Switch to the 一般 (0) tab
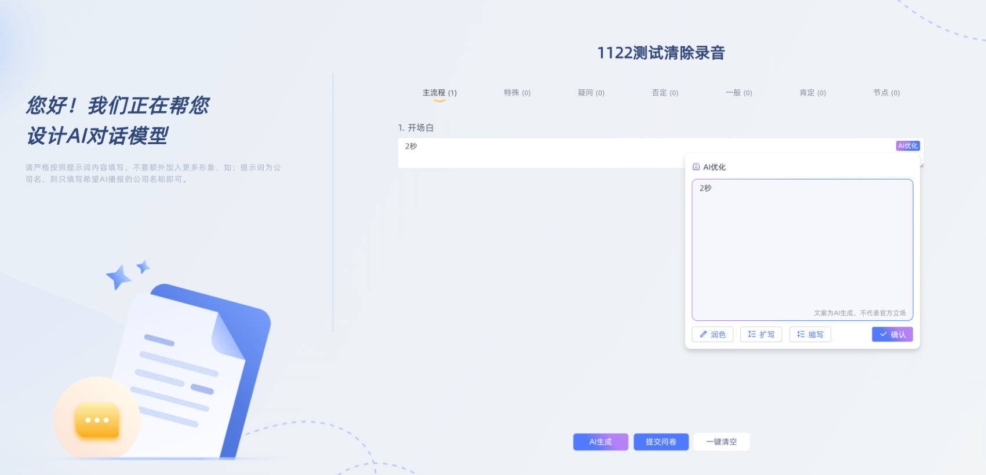 click(738, 93)
